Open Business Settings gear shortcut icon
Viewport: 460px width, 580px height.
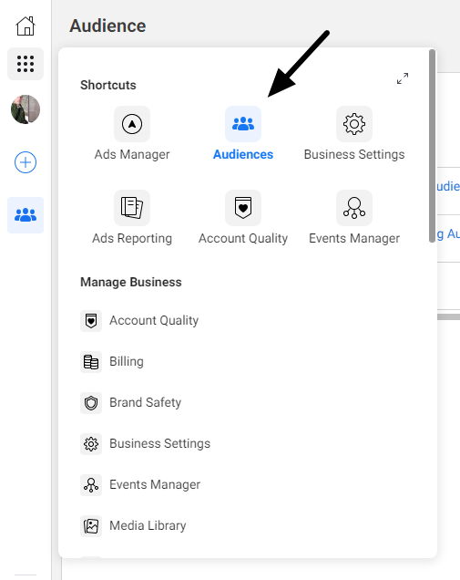coord(354,124)
